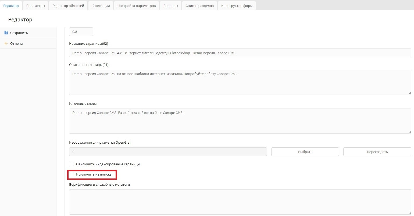Click the Save floppy disk icon
414x216 pixels.
(x=6, y=33)
